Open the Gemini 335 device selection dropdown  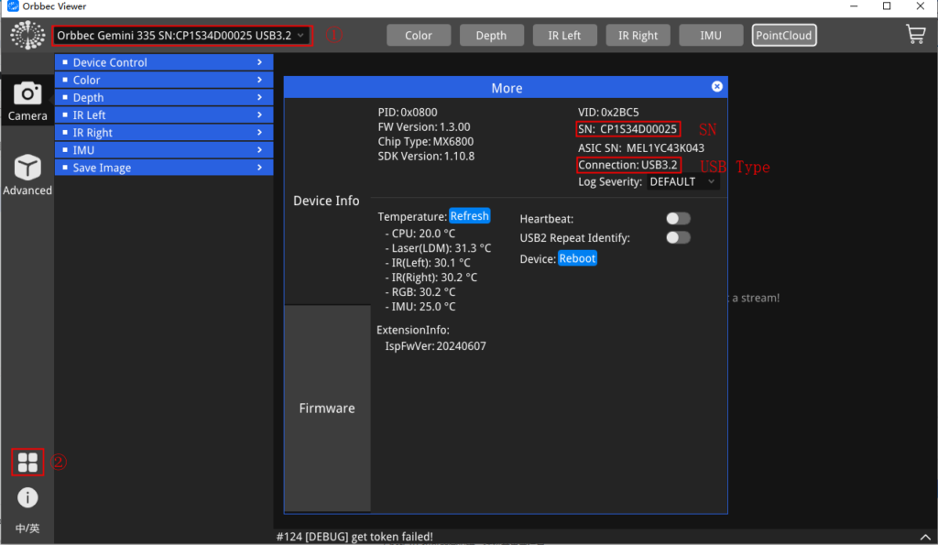(182, 35)
